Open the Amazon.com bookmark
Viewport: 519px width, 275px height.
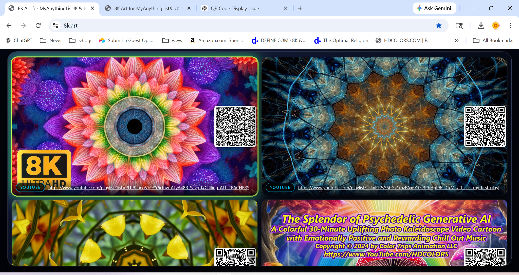click(x=216, y=40)
